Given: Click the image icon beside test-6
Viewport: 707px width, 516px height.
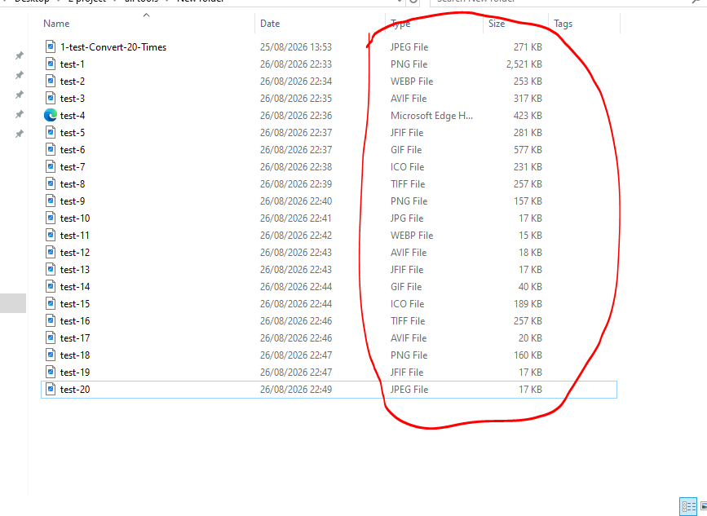Looking at the screenshot, I should pyautogui.click(x=51, y=150).
